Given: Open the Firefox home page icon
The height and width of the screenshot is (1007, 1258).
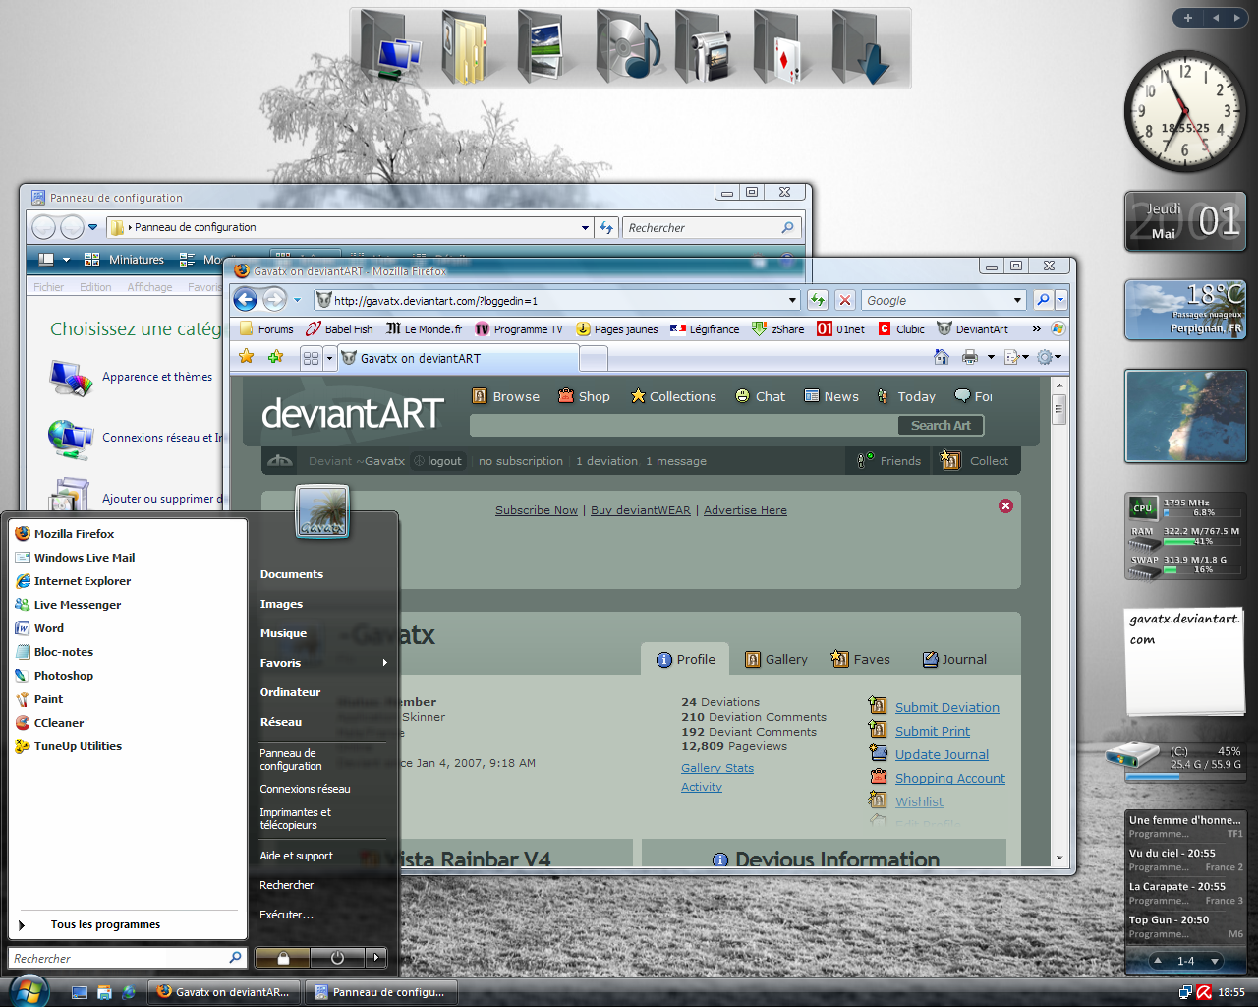Looking at the screenshot, I should click(x=942, y=357).
